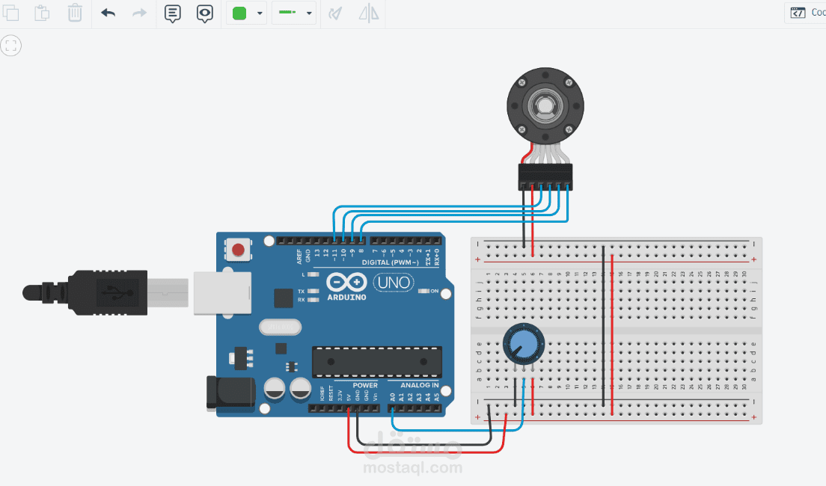Open the Notes annotation tool
826x486 pixels.
pyautogui.click(x=172, y=13)
